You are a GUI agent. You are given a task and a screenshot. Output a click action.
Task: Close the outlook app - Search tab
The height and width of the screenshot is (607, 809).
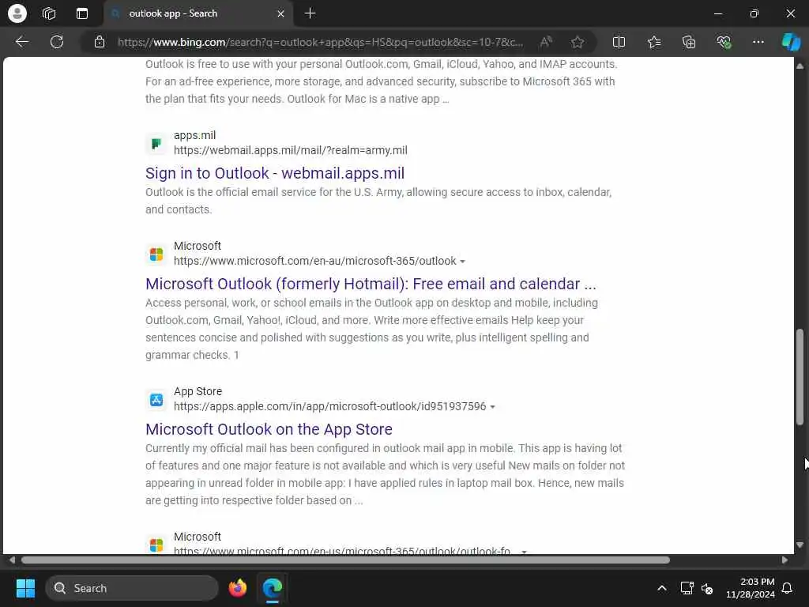[x=280, y=14]
